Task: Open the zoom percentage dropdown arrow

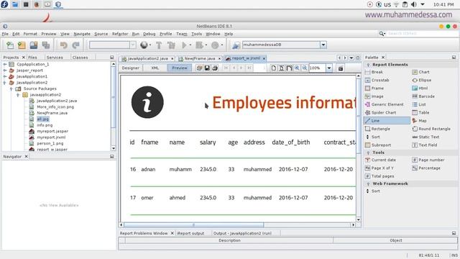Action: (329, 68)
